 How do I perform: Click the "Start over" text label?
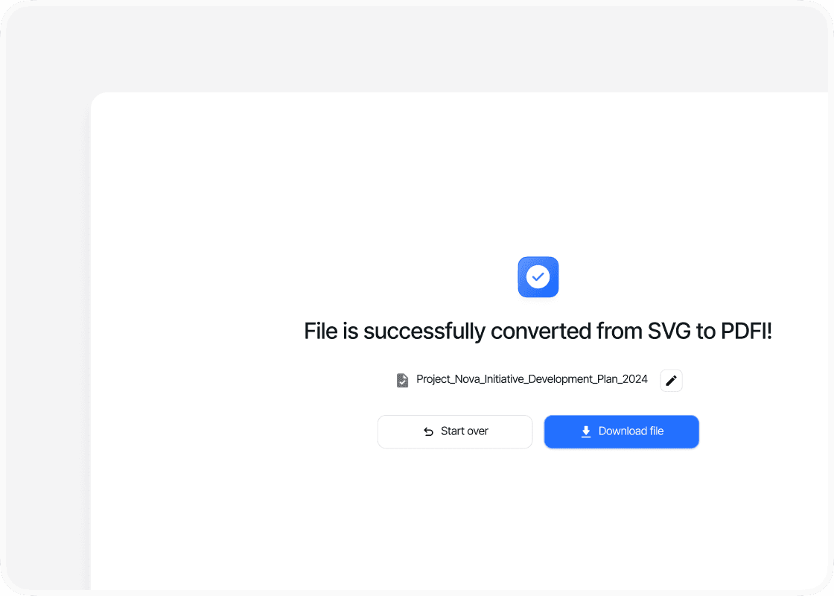pyautogui.click(x=465, y=431)
